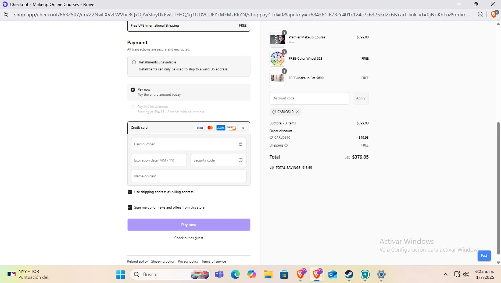Click the Premier Makeup Course thumbnail
Viewport: 501px width, 283px height.
click(277, 40)
